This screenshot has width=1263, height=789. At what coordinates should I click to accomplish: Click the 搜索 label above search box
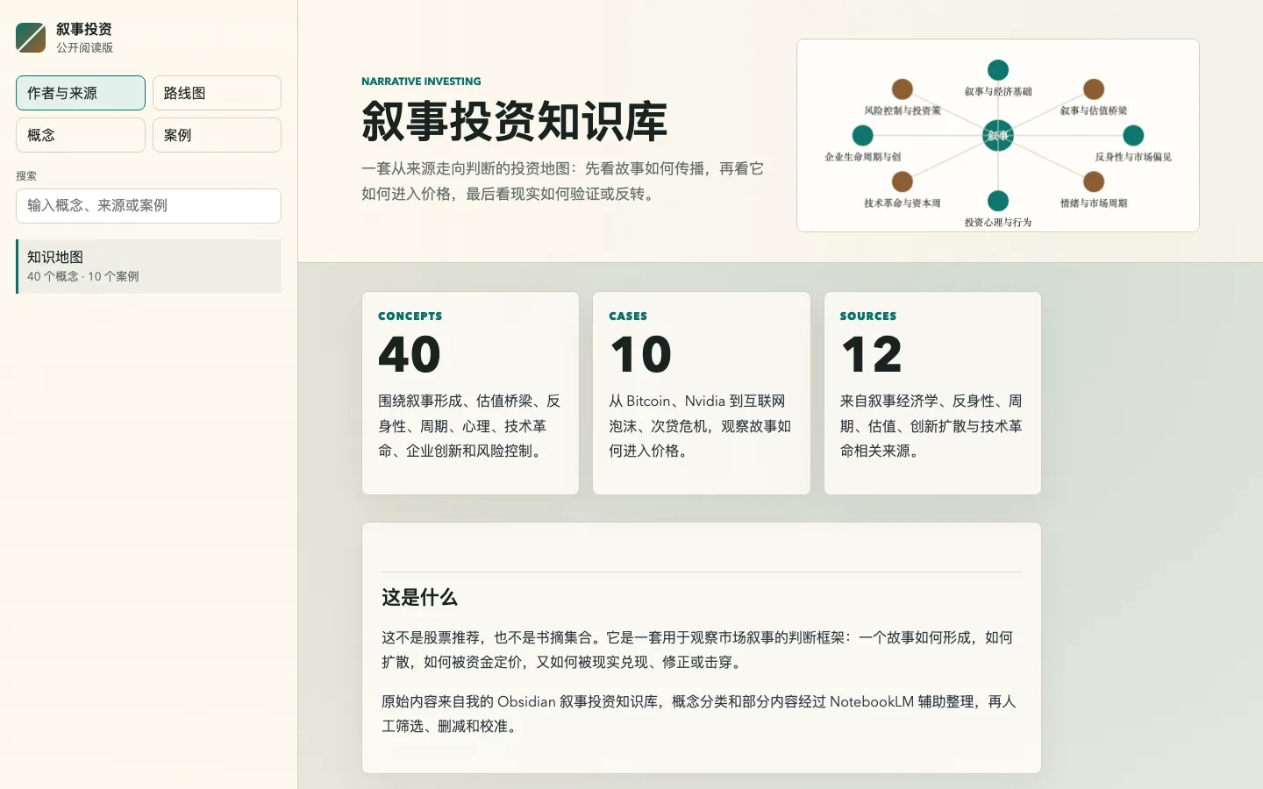26,176
